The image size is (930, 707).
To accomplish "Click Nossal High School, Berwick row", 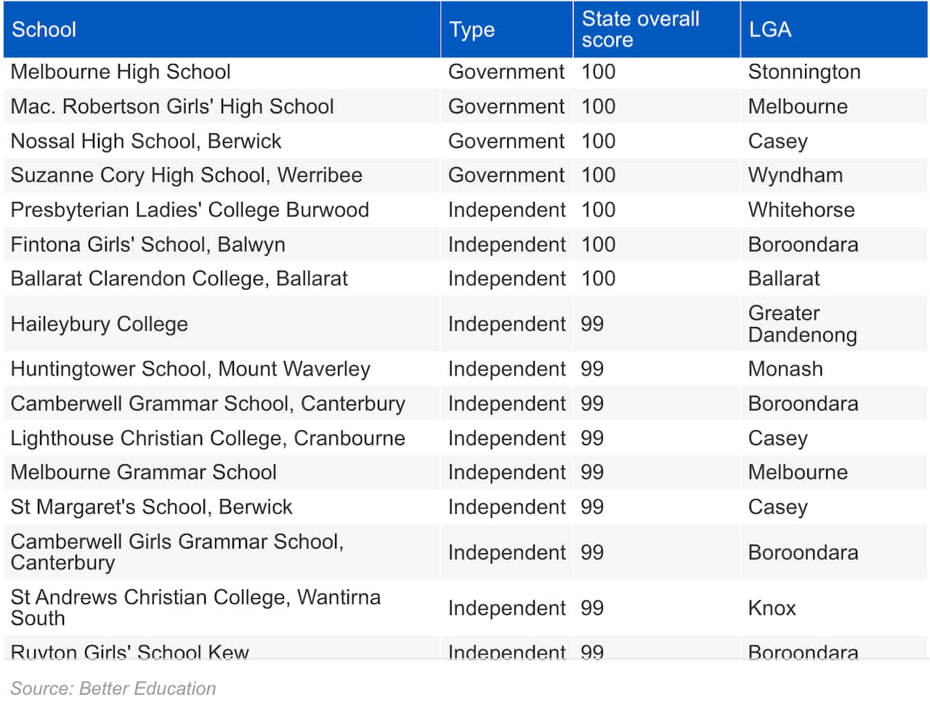I will (146, 141).
